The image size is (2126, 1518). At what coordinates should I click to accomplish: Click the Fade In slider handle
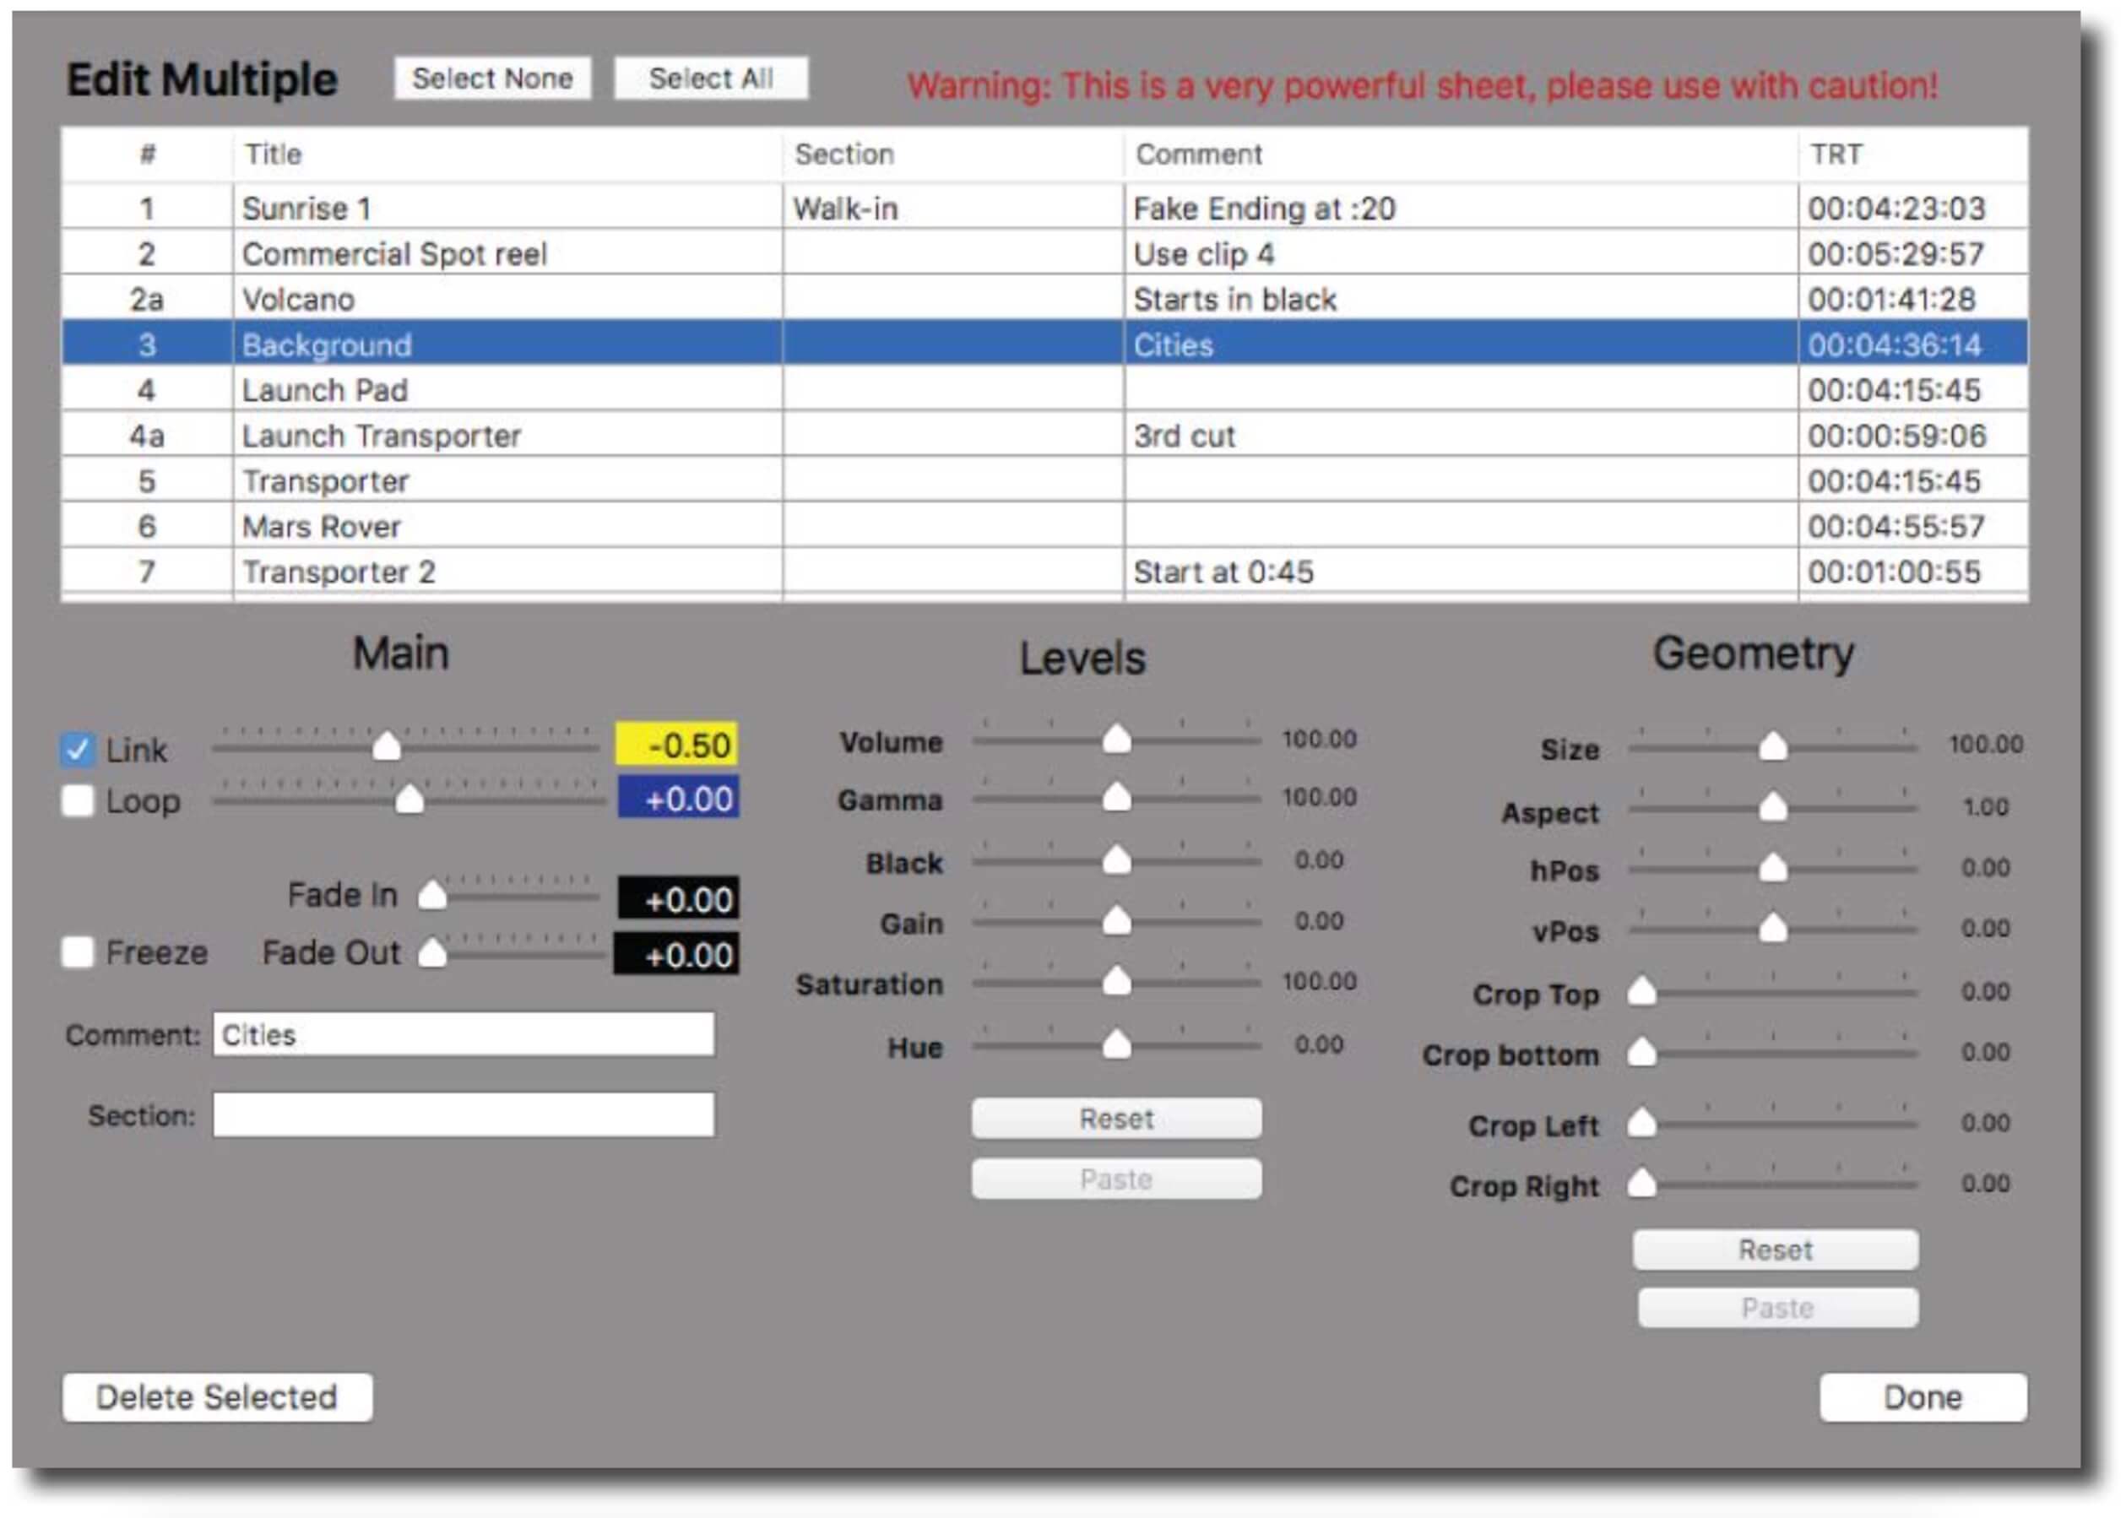pos(431,895)
